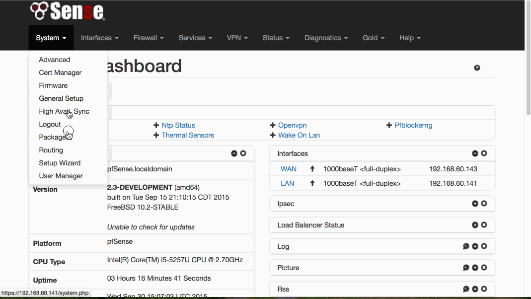The width and height of the screenshot is (531, 299).
Task: Add the Ntp Status widget link
Action: point(178,125)
